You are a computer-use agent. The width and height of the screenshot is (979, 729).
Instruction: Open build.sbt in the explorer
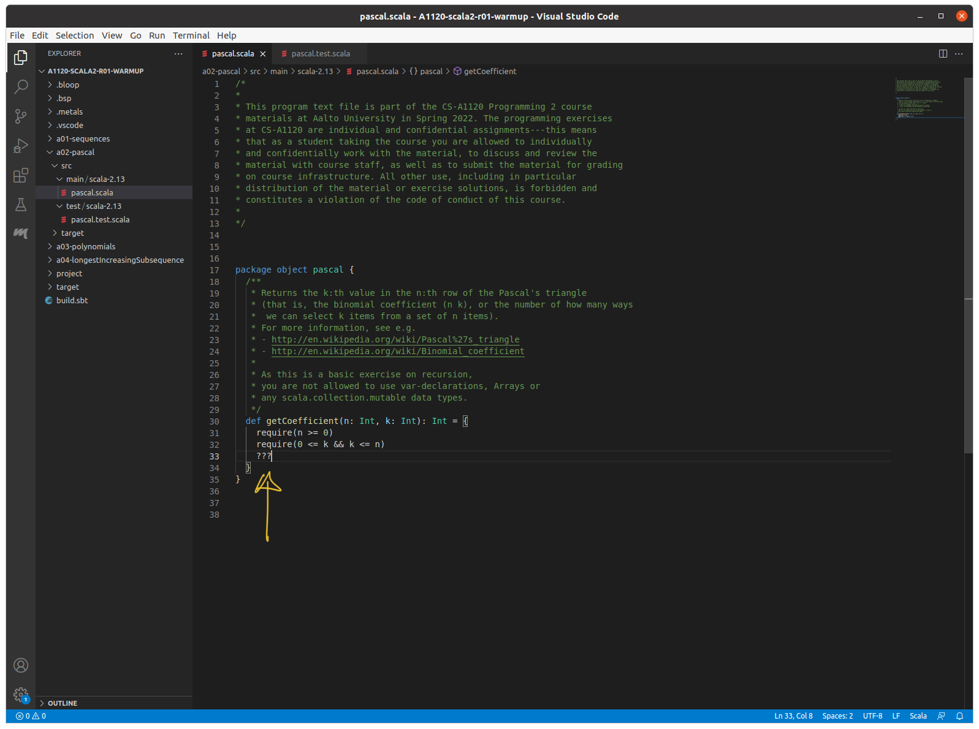pyautogui.click(x=72, y=301)
